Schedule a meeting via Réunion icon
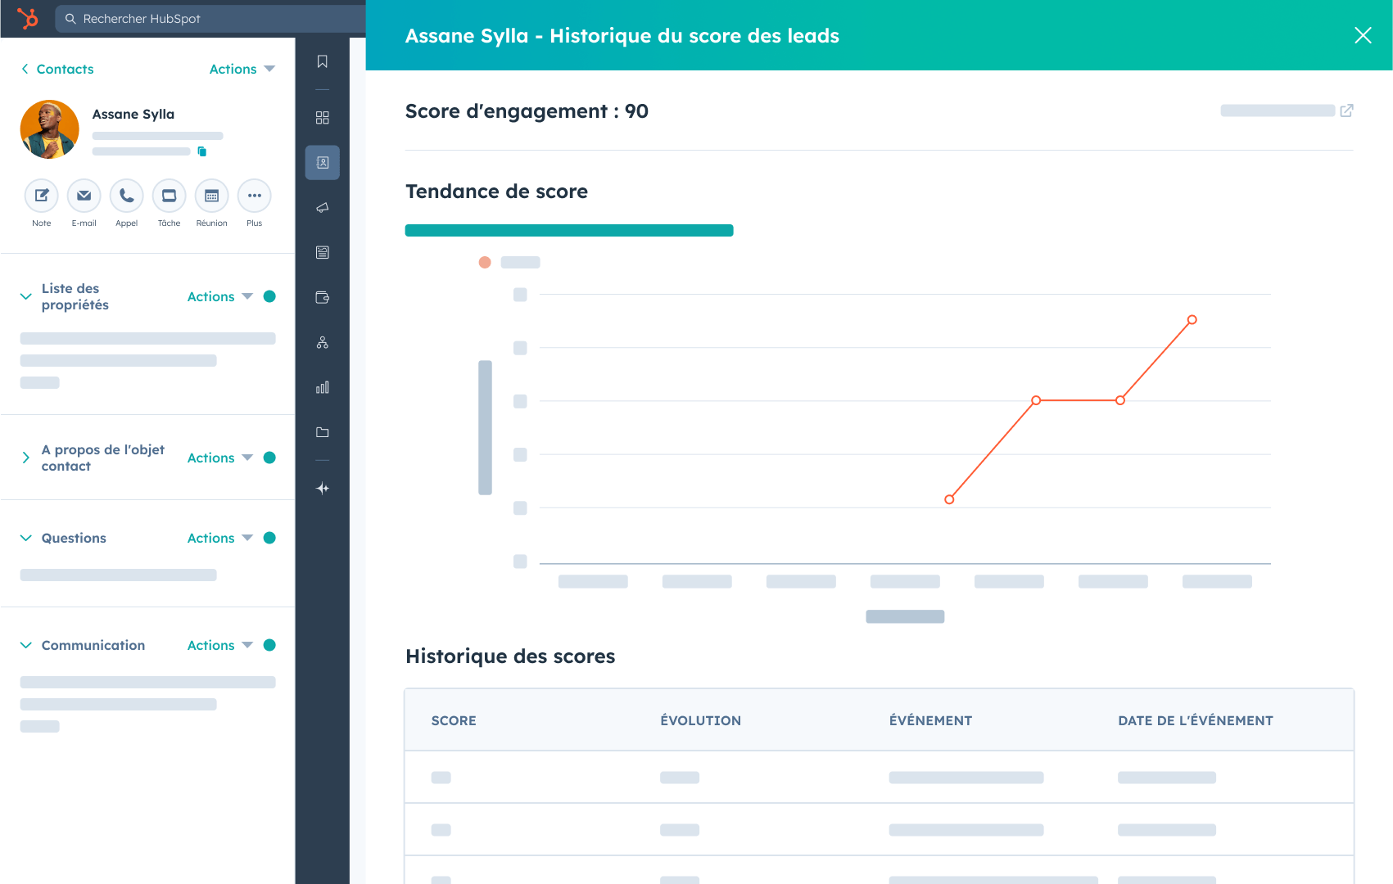This screenshot has height=884, width=1393. click(211, 196)
